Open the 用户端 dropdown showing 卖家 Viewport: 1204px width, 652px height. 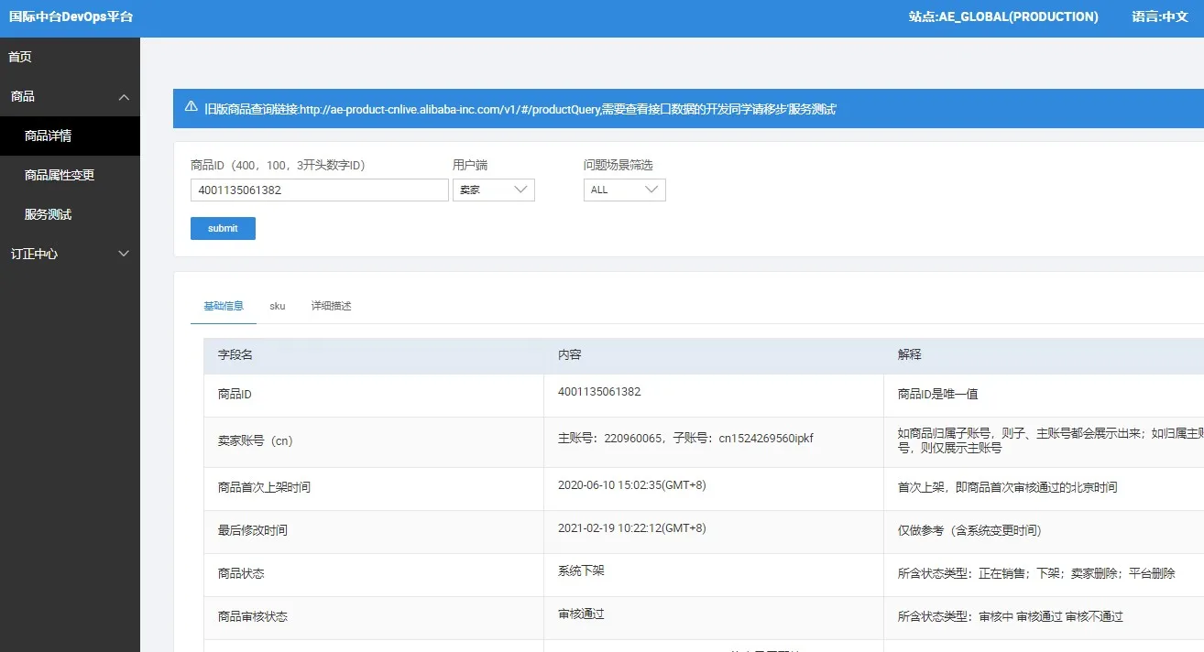[x=493, y=190]
